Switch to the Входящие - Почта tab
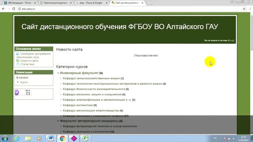 click(x=20, y=3)
